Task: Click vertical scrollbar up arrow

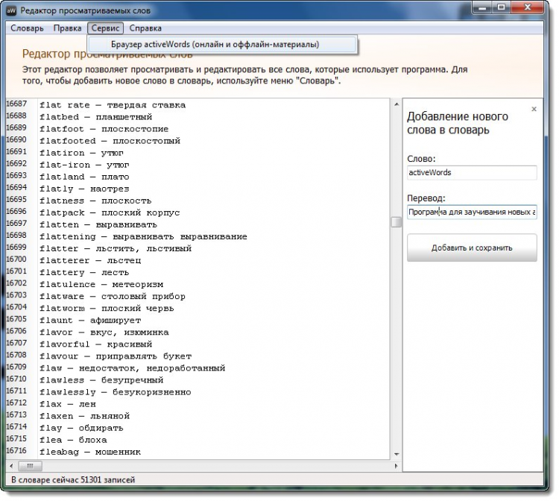Action: click(397, 104)
